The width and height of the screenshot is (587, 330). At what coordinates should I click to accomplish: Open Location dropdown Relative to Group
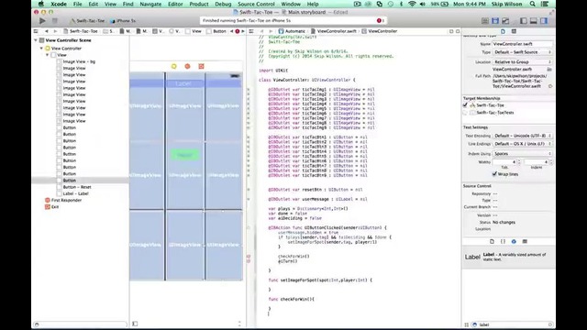click(522, 62)
